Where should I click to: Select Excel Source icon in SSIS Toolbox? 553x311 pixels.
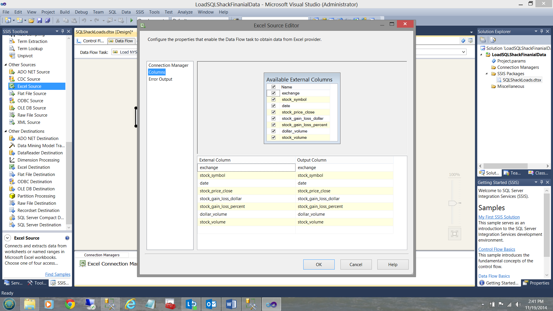point(12,86)
